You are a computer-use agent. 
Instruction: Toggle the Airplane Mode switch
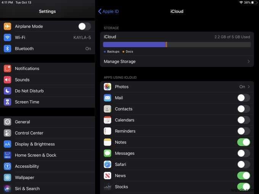coord(85,26)
